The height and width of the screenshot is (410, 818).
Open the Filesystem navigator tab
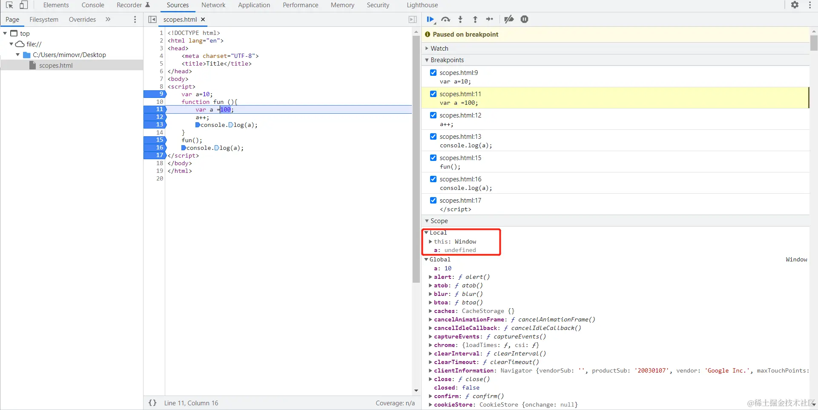(x=44, y=20)
